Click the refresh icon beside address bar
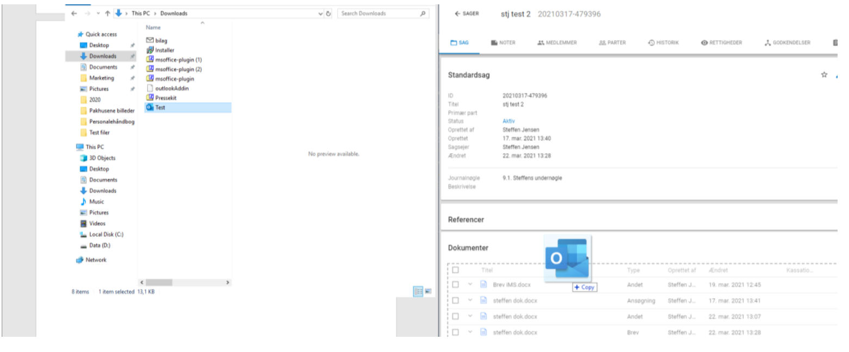 point(329,14)
